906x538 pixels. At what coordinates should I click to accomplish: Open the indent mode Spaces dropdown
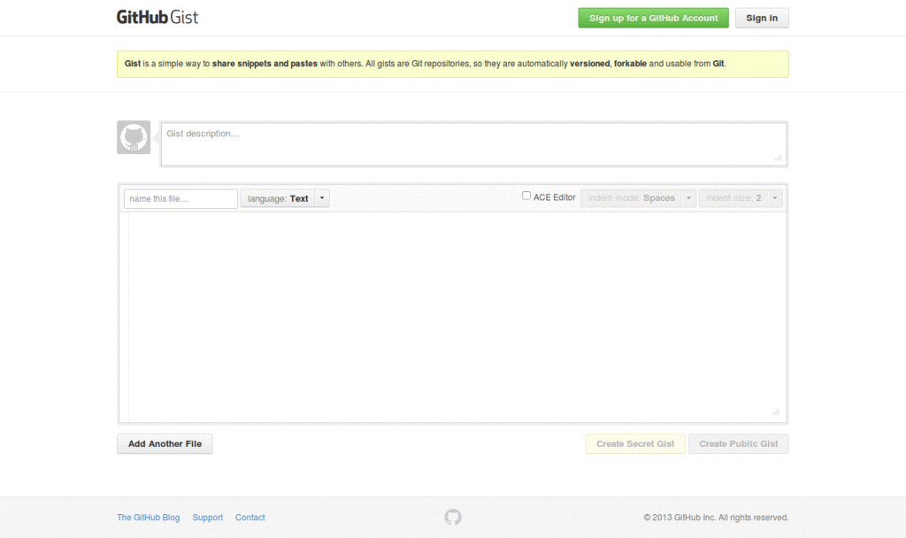coord(639,197)
